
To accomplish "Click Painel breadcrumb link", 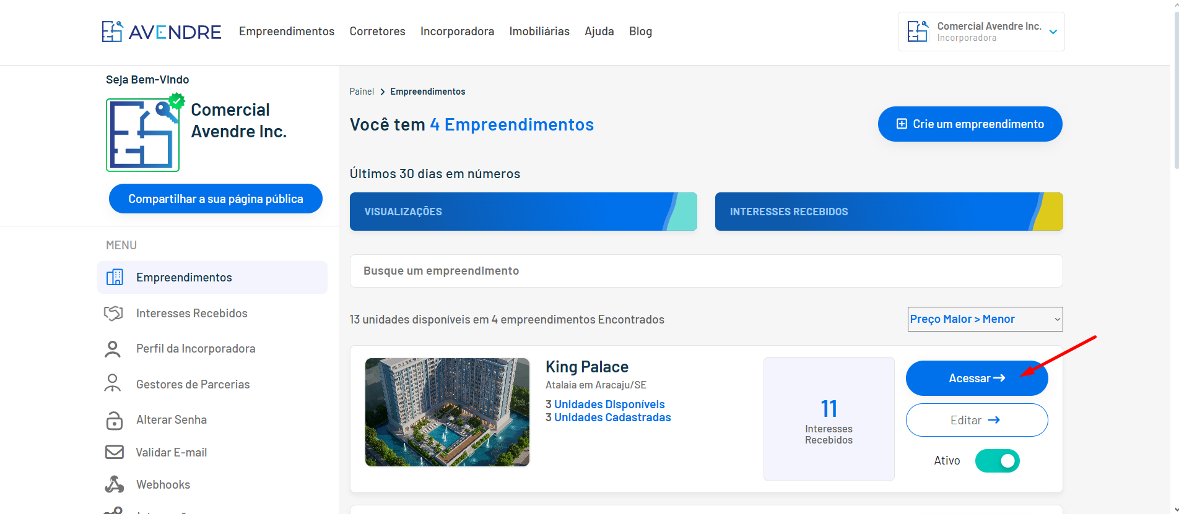I will click(x=362, y=92).
